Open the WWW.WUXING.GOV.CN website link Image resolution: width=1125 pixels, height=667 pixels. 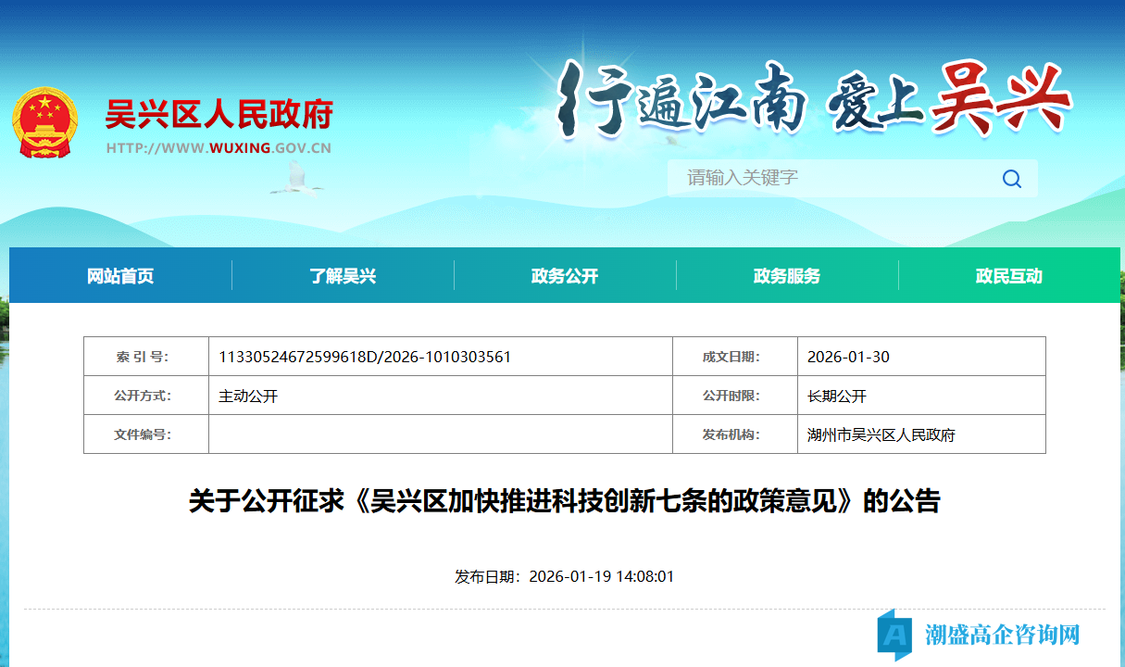tap(219, 146)
